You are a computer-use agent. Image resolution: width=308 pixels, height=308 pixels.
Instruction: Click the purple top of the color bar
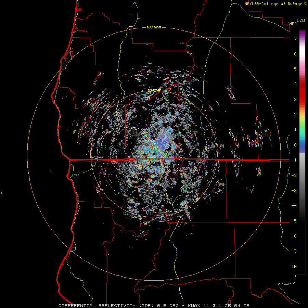(302, 34)
